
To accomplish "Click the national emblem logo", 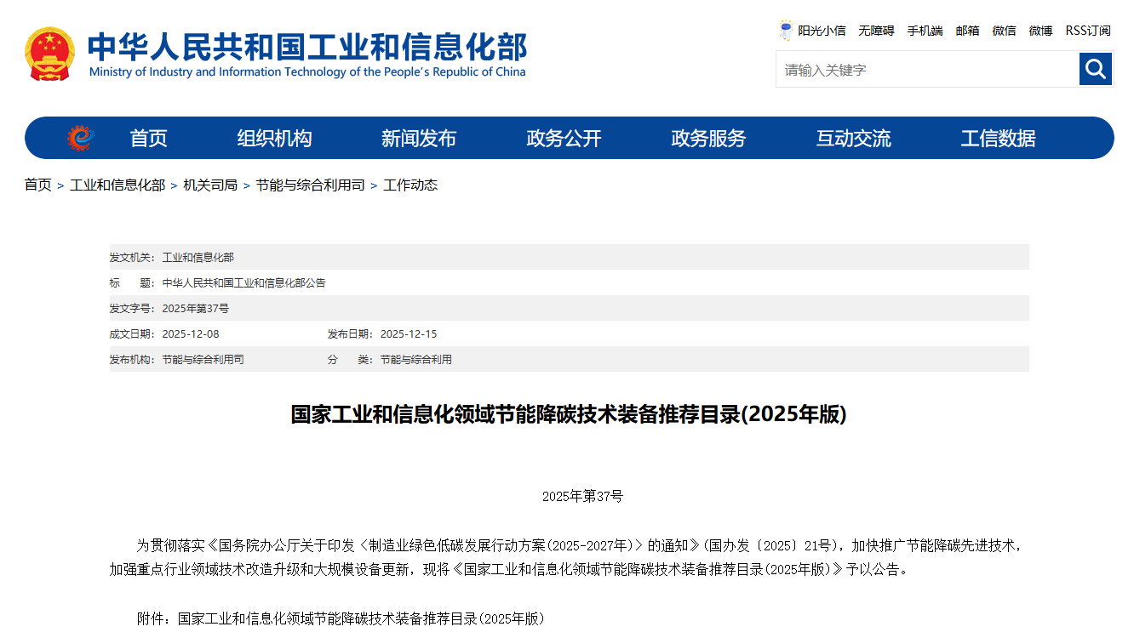I will [49, 51].
